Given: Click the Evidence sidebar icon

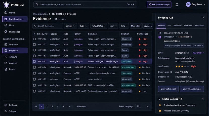Looking at the screenshot, I should coord(6,51).
